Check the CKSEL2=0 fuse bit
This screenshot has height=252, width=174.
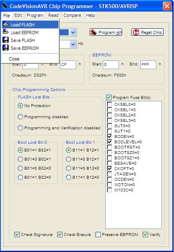(x=109, y=115)
